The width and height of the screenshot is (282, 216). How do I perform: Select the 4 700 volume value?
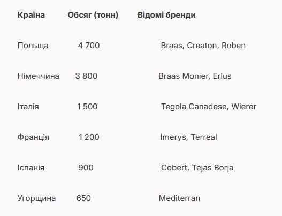coord(89,46)
